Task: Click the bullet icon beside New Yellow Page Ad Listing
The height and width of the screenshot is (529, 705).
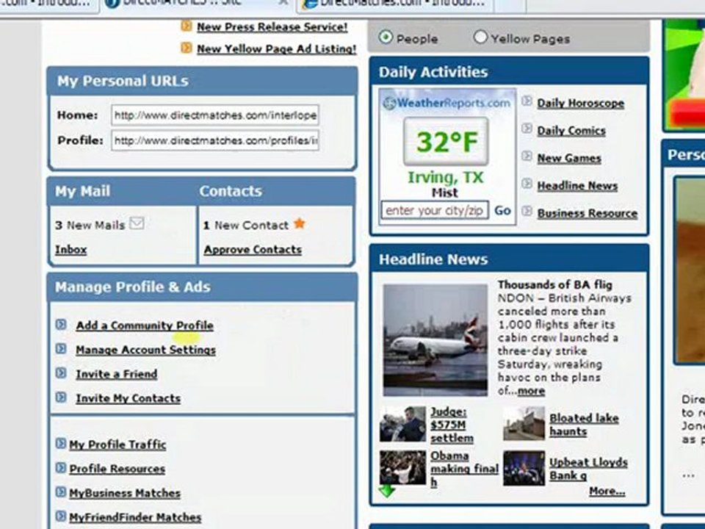Action: 186,48
